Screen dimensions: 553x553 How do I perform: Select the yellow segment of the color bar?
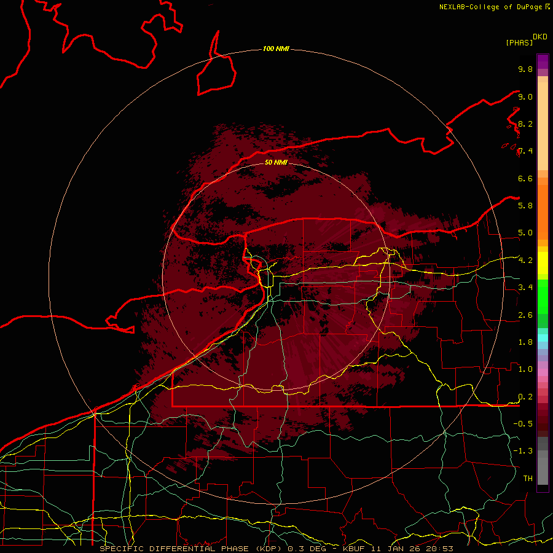(543, 263)
